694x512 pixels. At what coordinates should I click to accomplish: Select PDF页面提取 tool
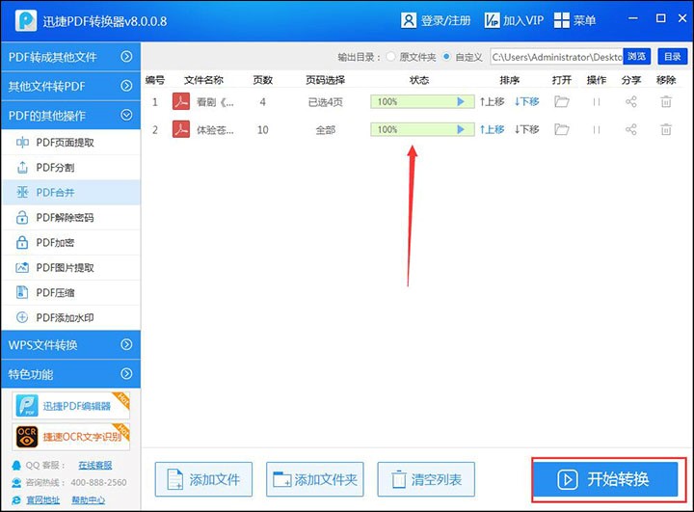pos(70,142)
